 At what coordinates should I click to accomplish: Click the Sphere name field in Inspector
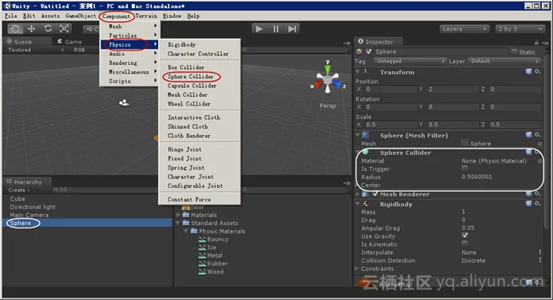click(x=440, y=52)
